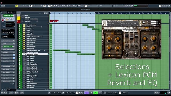Viewport: 171px width, 96px height.
Task: Toggle the left zone visibility button
Action: click(x=160, y=6)
